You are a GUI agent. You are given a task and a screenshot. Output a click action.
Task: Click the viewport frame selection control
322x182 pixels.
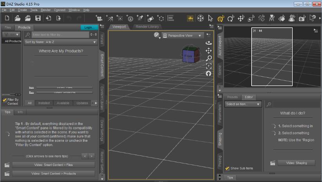pos(209,66)
